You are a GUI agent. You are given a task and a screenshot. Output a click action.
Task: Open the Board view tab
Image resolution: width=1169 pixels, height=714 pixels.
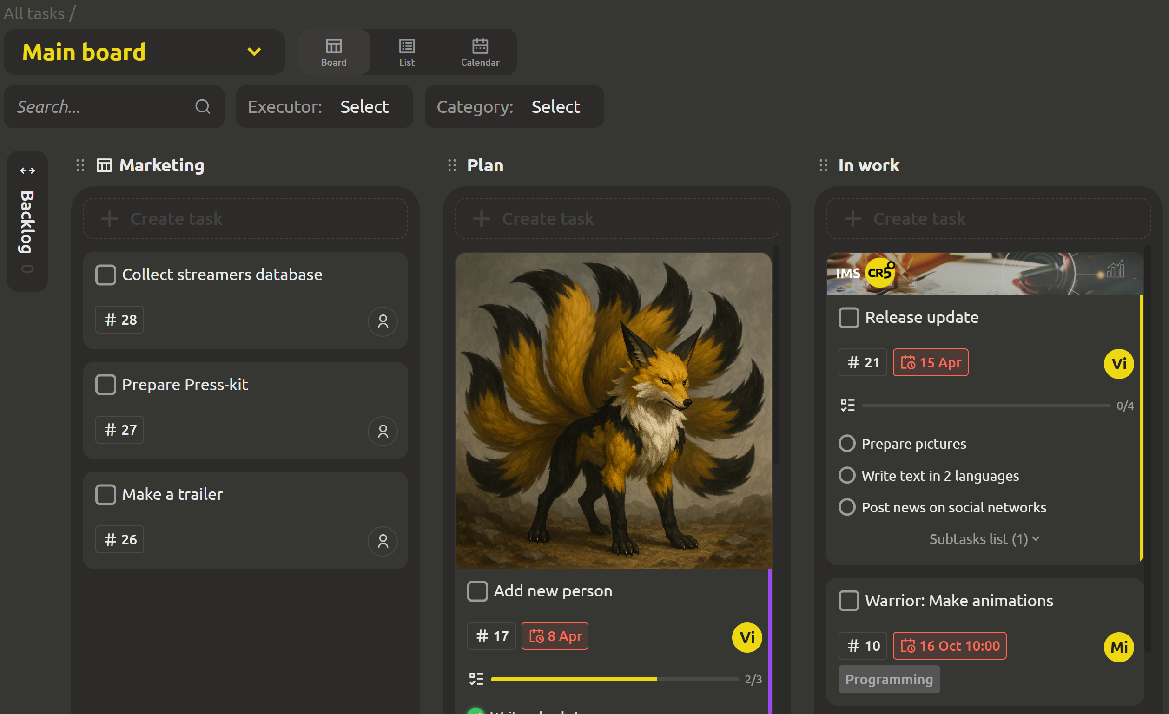click(334, 52)
